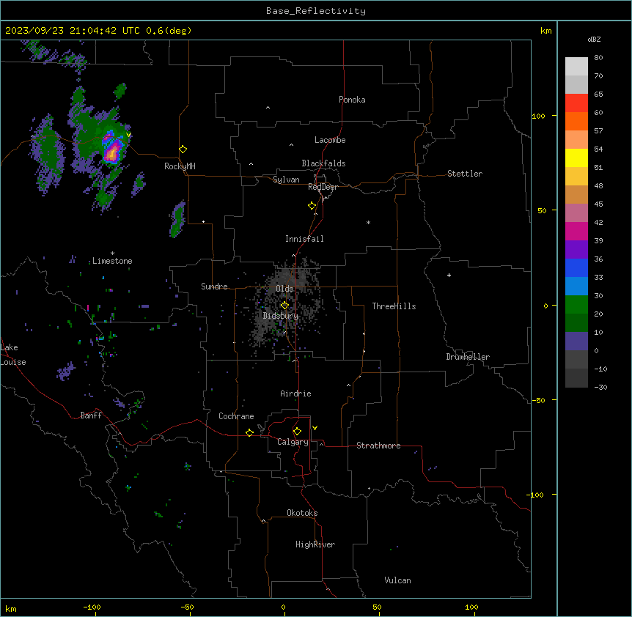Viewport: 632px width, 617px height.
Task: Click the 50 tick on bottom axis
Action: coord(377,607)
